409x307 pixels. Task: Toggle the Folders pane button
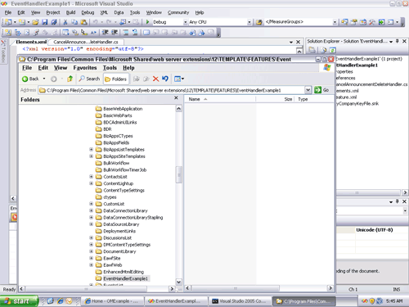pyautogui.click(x=116, y=79)
